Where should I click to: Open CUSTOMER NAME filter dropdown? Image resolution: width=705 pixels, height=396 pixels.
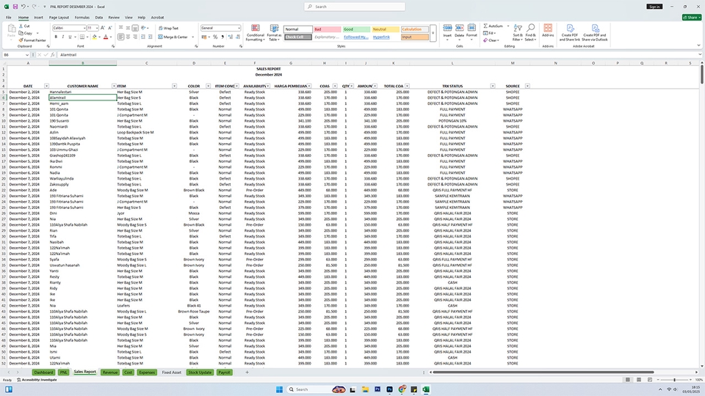coord(114,86)
